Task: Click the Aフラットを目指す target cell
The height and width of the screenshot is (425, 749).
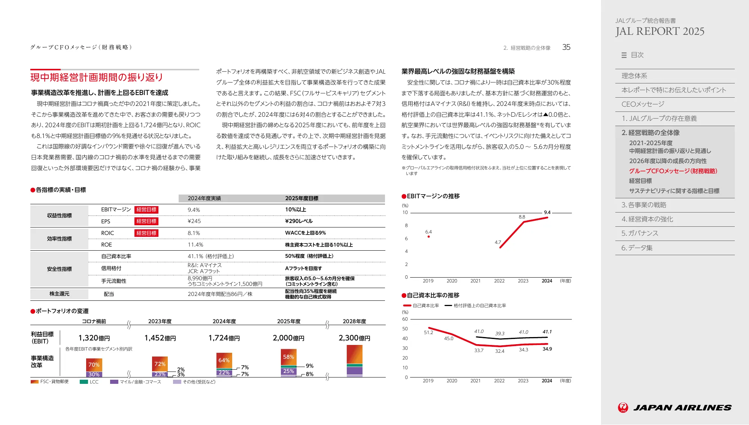Action: point(303,268)
